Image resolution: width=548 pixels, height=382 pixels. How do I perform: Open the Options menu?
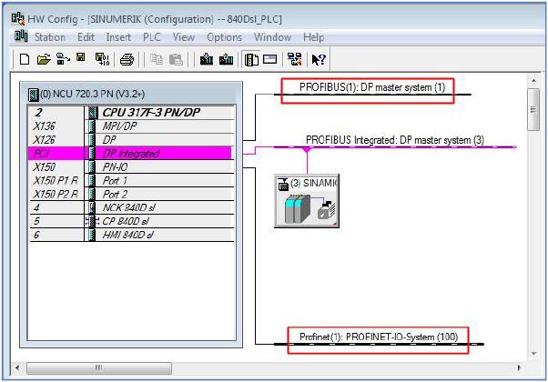(224, 37)
